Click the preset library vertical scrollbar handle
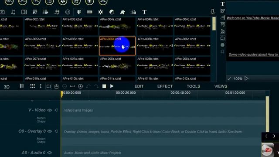The image size is (279, 157). click(x=214, y=24)
